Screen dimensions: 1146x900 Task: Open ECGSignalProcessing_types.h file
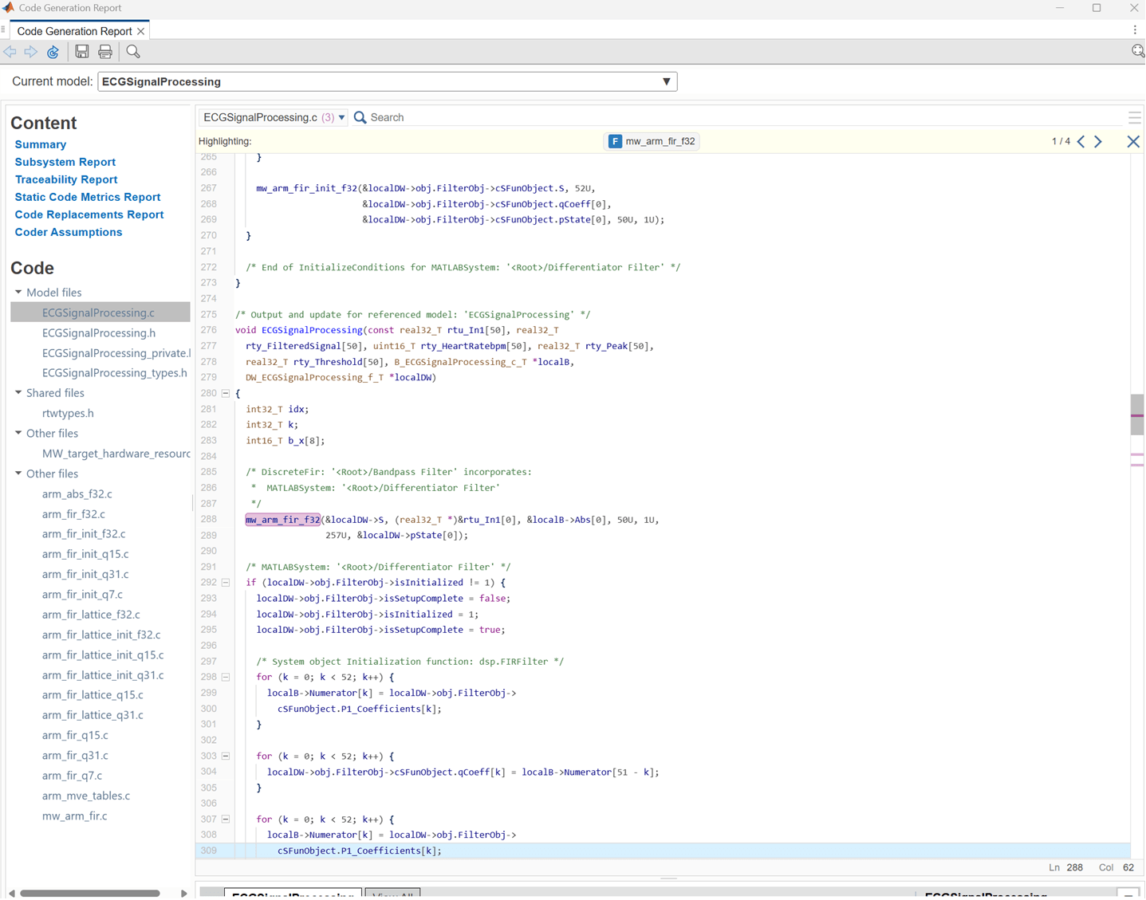pyautogui.click(x=115, y=373)
